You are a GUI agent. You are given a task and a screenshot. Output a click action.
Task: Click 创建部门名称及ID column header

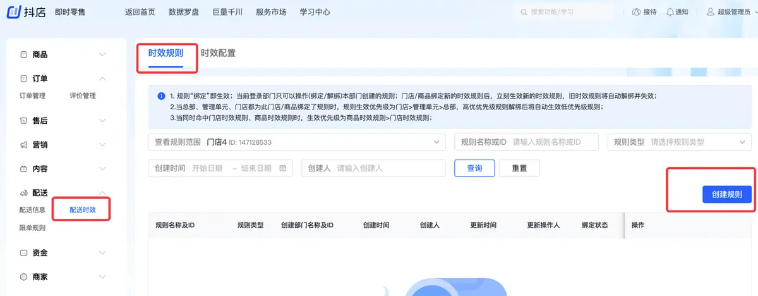tap(307, 225)
